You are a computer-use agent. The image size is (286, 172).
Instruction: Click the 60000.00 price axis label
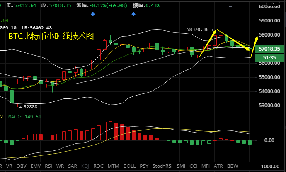(269, 7)
